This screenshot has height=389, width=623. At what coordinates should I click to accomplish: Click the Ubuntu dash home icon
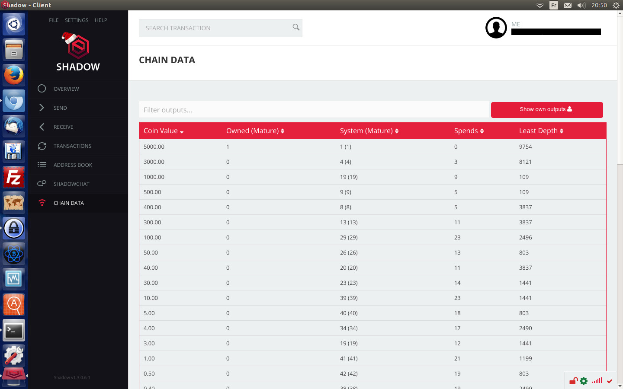14,24
